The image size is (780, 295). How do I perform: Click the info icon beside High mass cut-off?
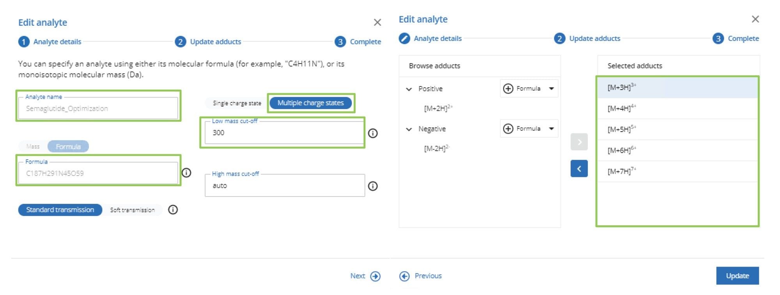tap(374, 185)
